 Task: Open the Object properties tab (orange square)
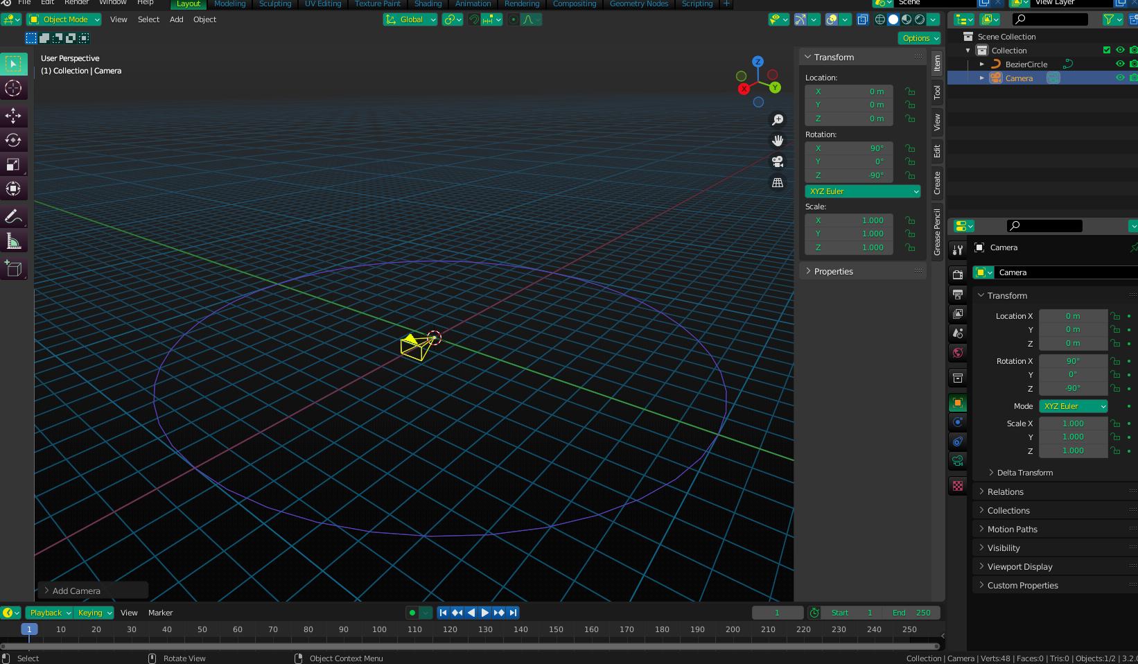pos(958,403)
